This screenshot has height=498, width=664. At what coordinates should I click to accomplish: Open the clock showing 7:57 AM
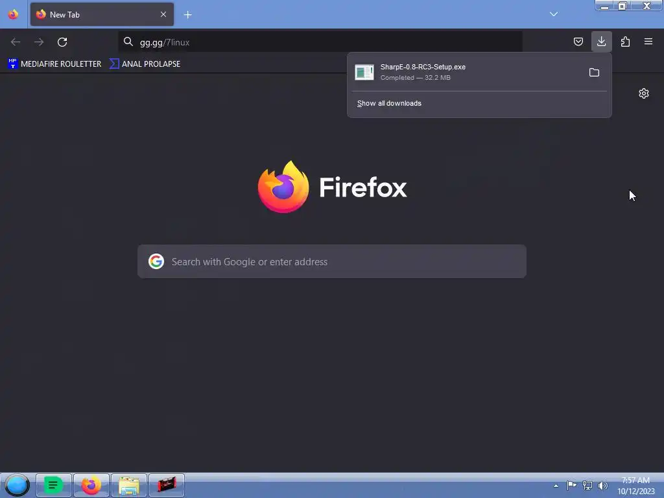point(636,486)
